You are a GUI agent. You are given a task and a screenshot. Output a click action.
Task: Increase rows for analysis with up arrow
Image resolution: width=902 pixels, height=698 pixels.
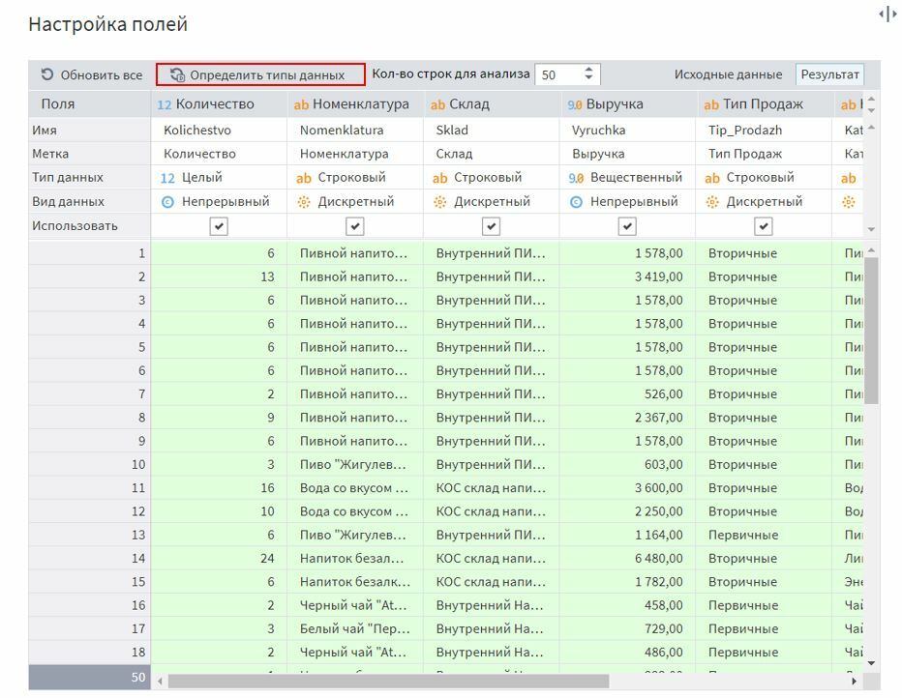point(588,70)
